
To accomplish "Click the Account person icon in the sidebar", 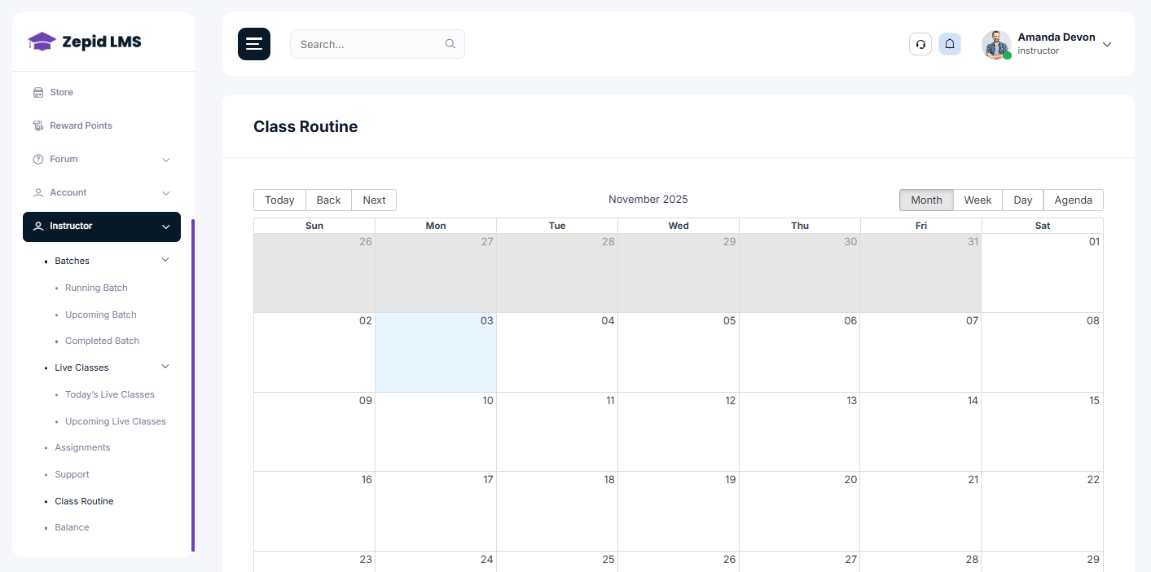I will pos(37,192).
